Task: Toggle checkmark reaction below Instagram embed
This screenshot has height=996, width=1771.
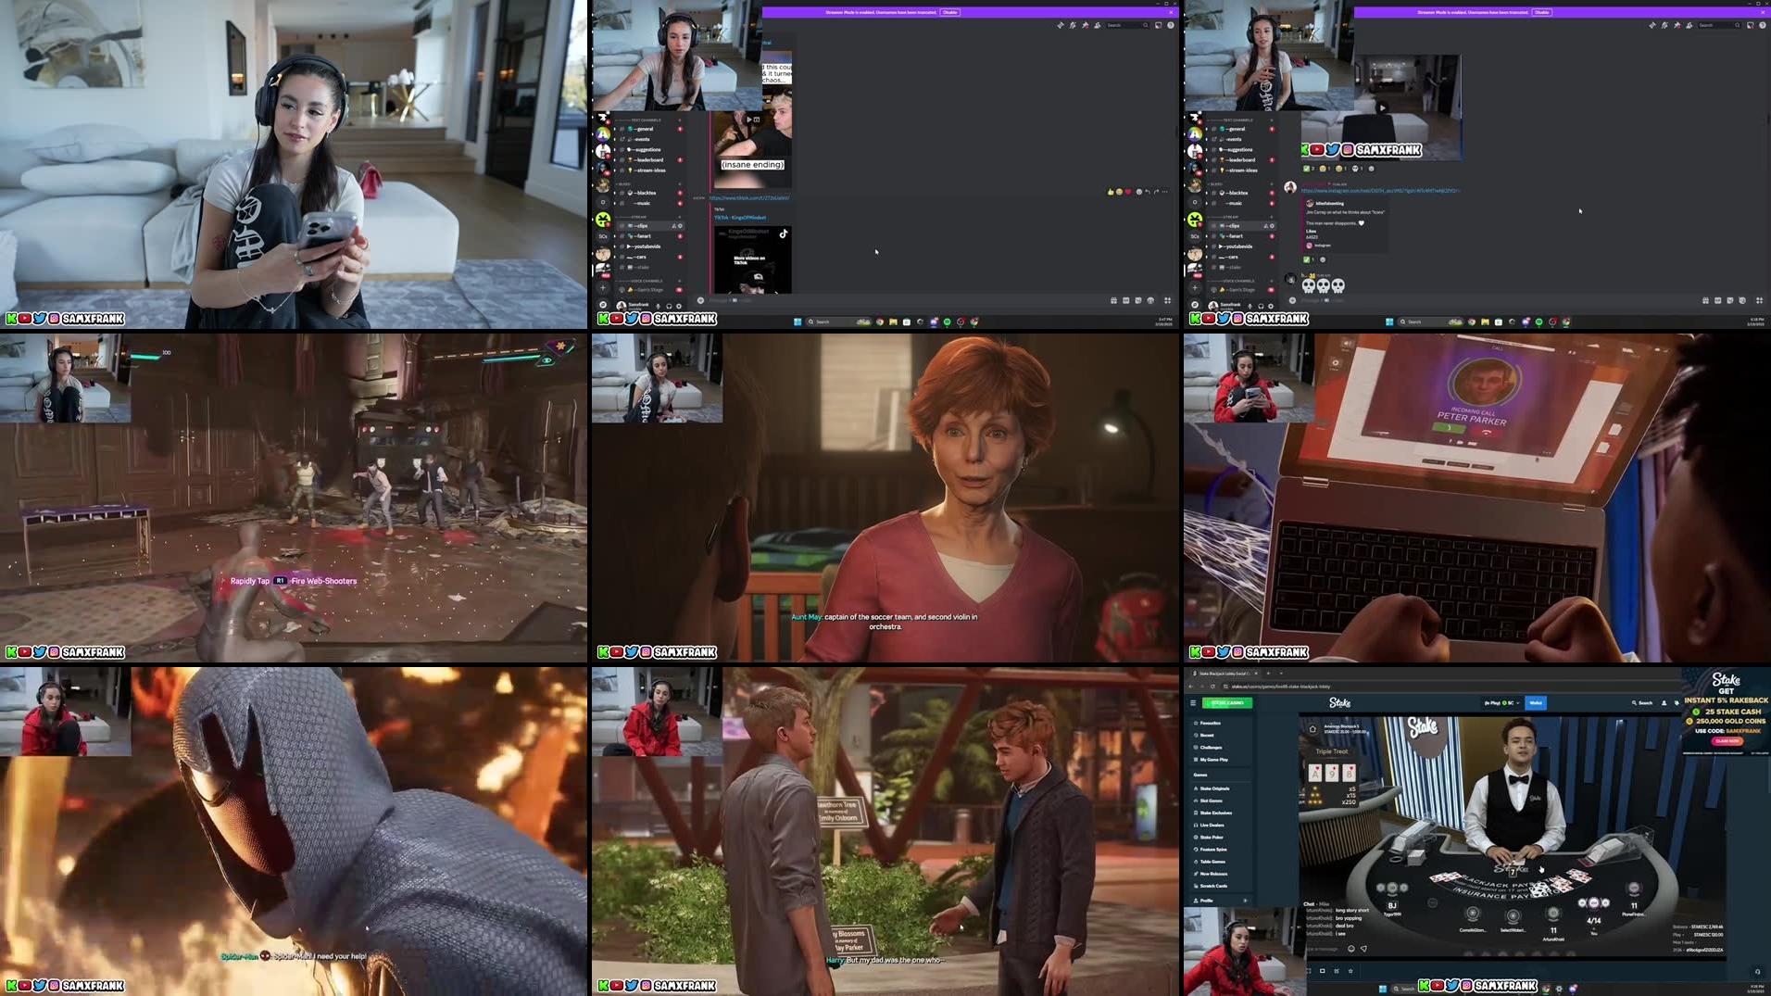Action: coord(1308,259)
